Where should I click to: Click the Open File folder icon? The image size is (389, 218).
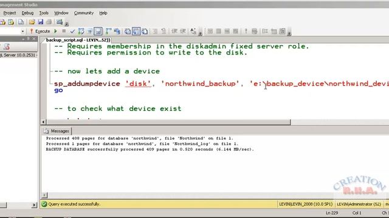(x=32, y=22)
